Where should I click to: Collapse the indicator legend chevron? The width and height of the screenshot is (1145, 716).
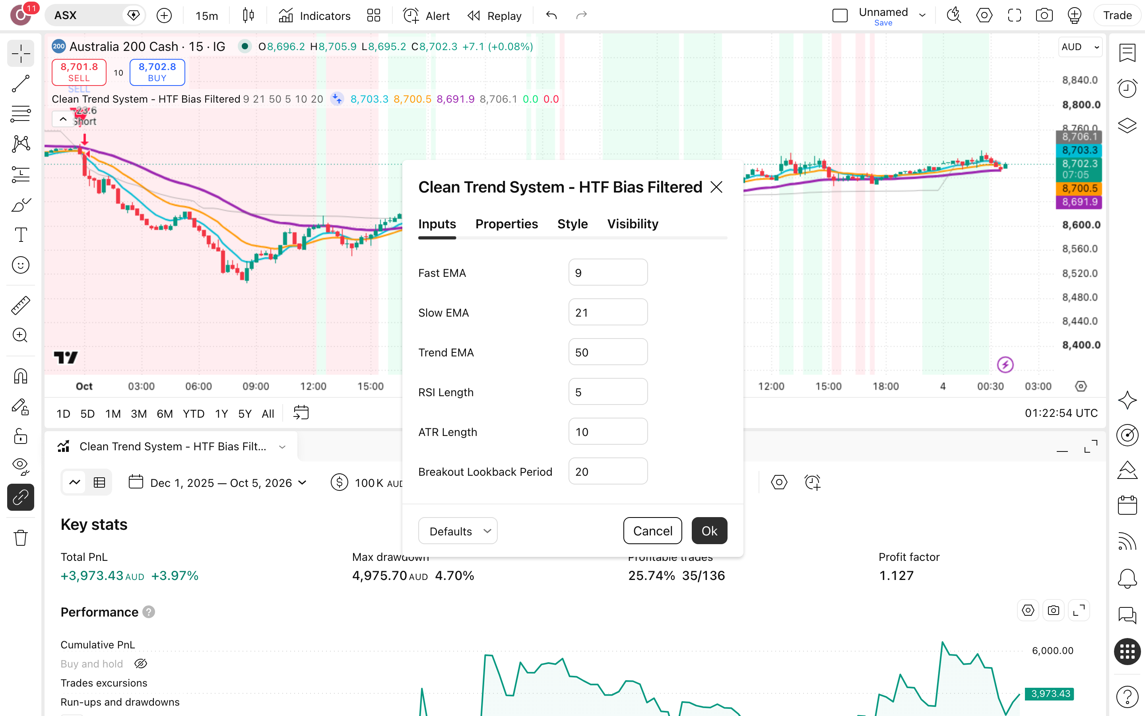pos(63,119)
